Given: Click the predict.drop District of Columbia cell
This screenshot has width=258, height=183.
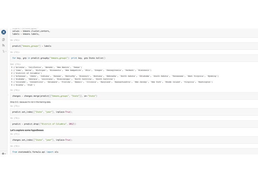Looking at the screenshot, I should tap(134, 124).
